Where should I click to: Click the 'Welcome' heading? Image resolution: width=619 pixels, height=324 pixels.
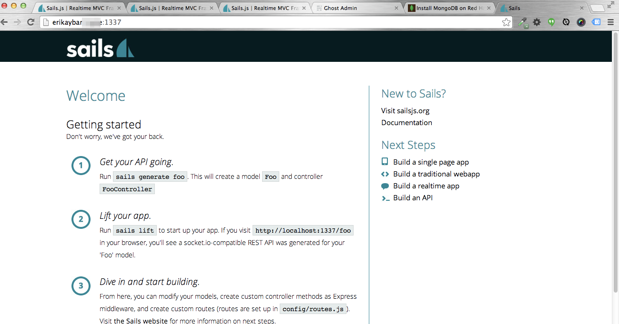point(96,96)
